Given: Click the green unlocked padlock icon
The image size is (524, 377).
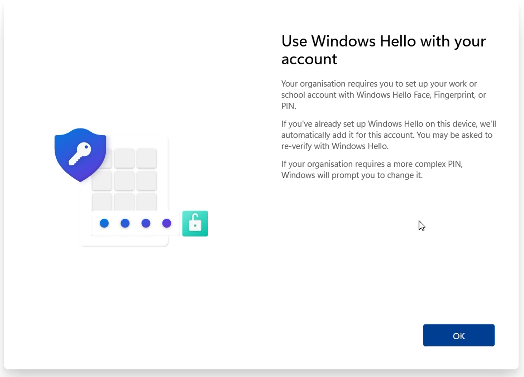Looking at the screenshot, I should coord(195,223).
